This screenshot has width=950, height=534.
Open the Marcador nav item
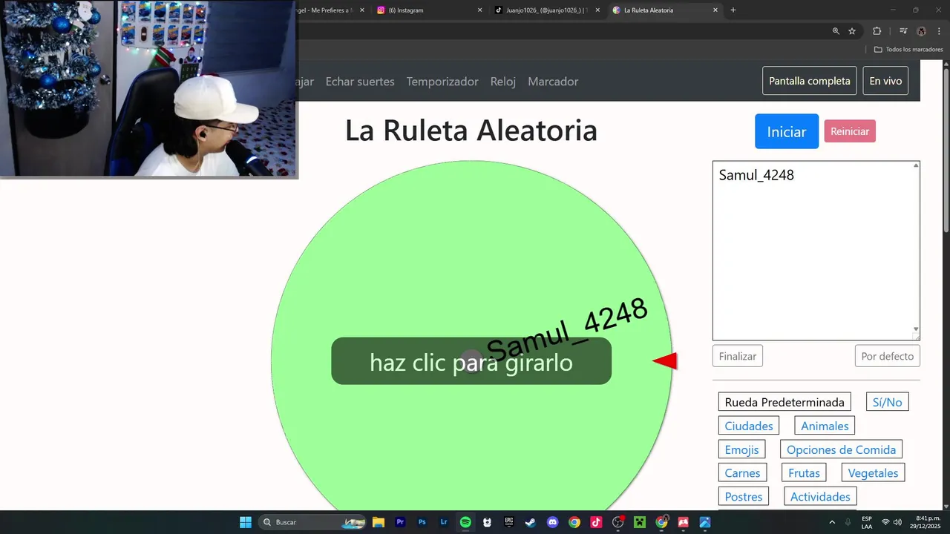point(553,82)
